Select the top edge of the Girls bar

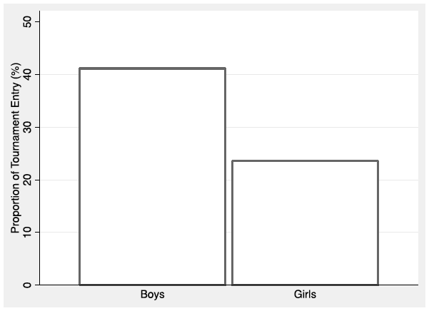[x=305, y=161]
